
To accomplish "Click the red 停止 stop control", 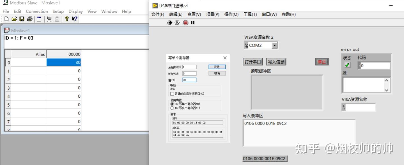I will tap(322, 62).
